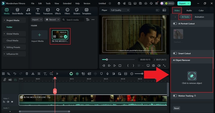Toggle AI Portrait Cutout switch

175,24
